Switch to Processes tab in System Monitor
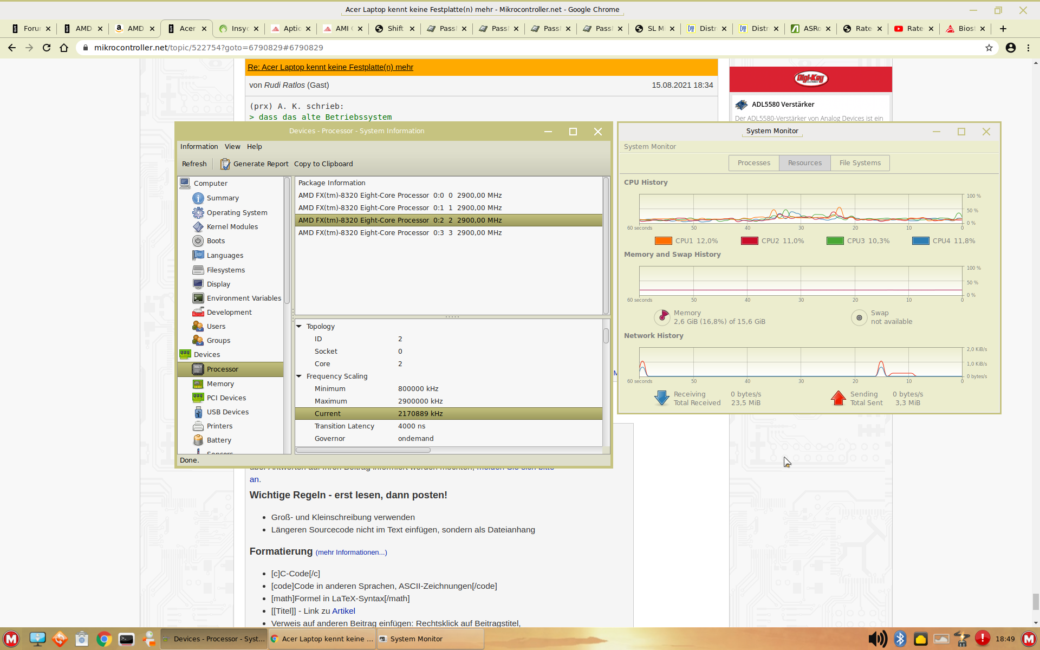 coord(753,163)
